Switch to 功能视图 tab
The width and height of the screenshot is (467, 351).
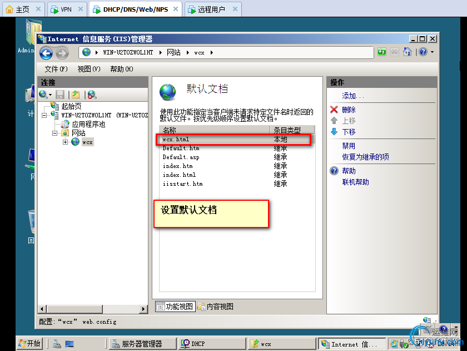pyautogui.click(x=175, y=306)
